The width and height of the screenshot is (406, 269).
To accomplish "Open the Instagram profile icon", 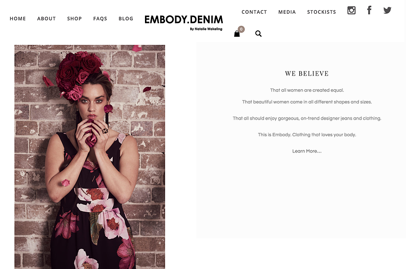I will click(351, 10).
